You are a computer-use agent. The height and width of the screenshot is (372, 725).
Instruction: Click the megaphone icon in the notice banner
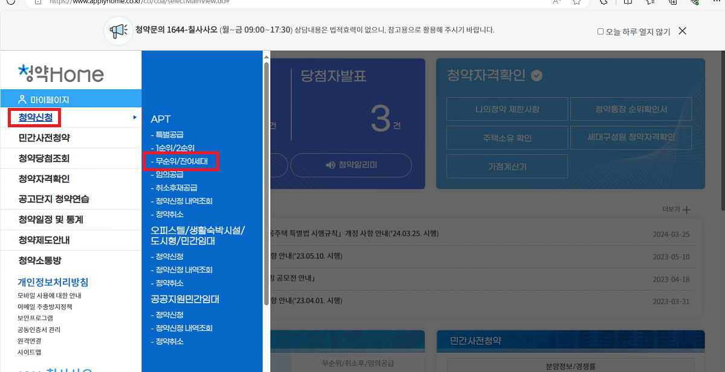point(118,30)
